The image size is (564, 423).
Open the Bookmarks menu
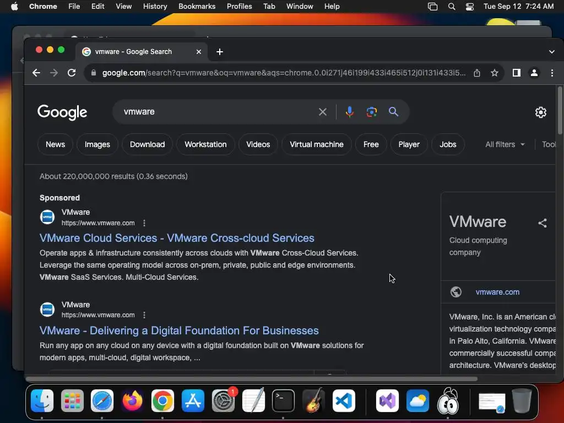click(x=197, y=7)
